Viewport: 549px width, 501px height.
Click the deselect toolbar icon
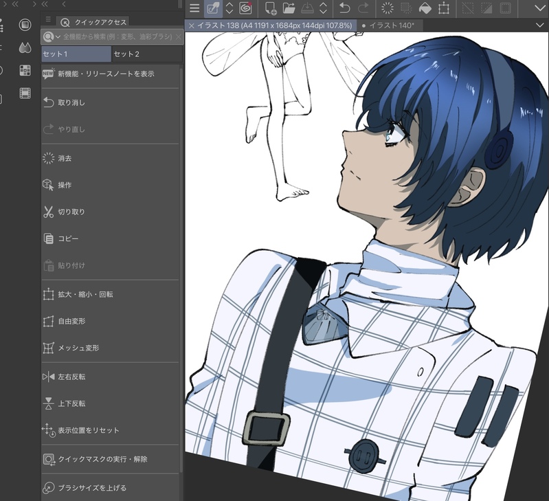(468, 8)
